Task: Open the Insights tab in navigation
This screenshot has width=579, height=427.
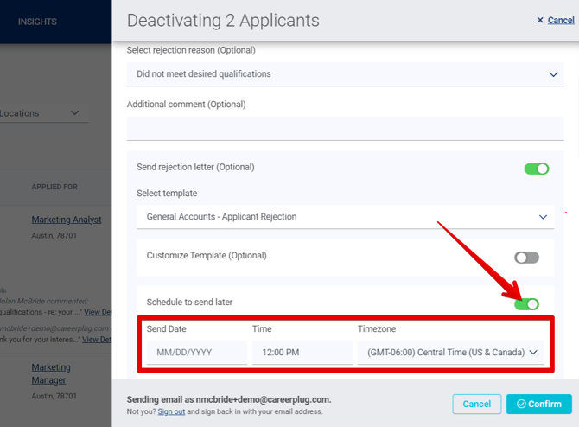Action: [x=35, y=21]
